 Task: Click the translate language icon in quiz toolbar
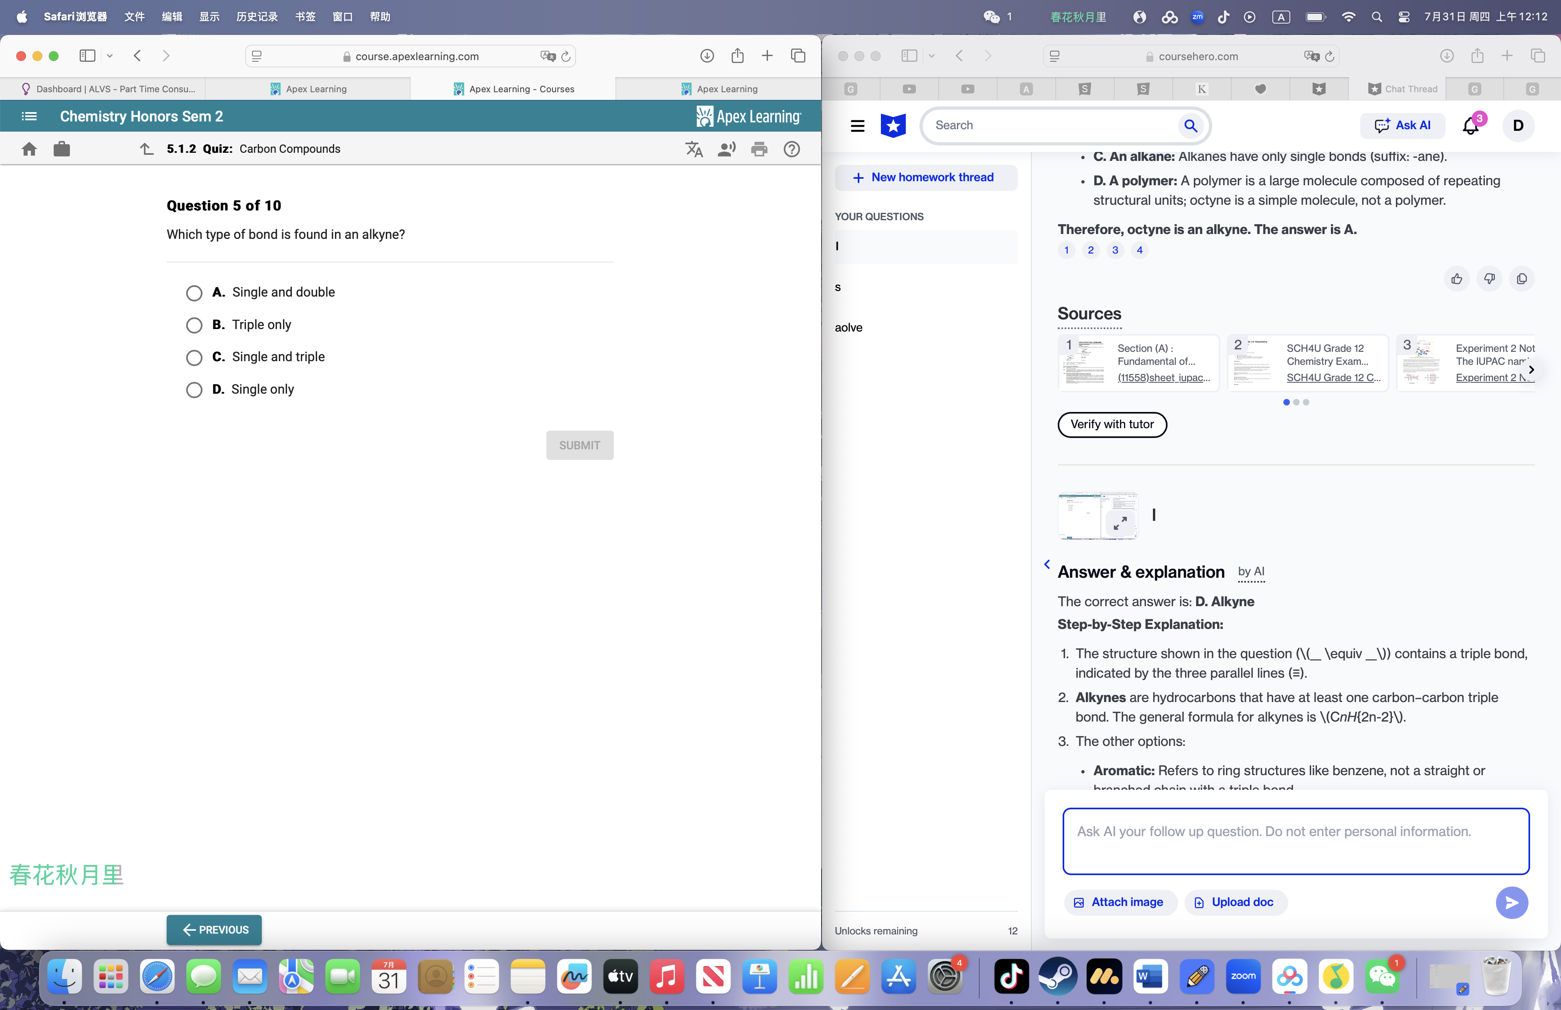[x=694, y=149]
